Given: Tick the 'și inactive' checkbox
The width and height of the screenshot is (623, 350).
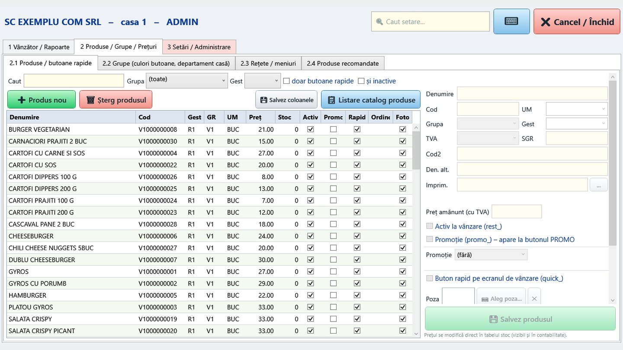Looking at the screenshot, I should tap(361, 81).
